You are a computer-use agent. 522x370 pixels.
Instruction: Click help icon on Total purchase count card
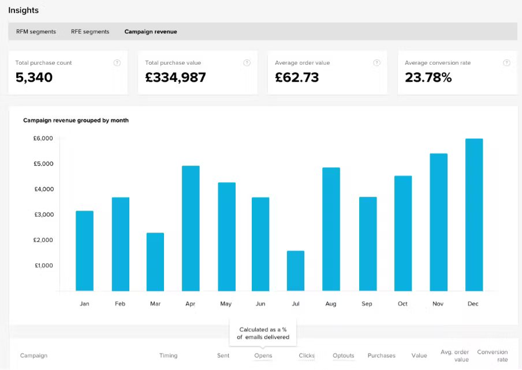[x=117, y=63]
